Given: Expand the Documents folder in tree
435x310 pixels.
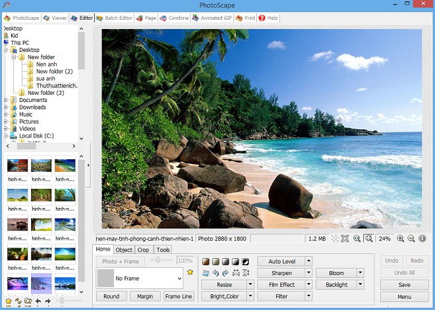Looking at the screenshot, I should pos(6,100).
